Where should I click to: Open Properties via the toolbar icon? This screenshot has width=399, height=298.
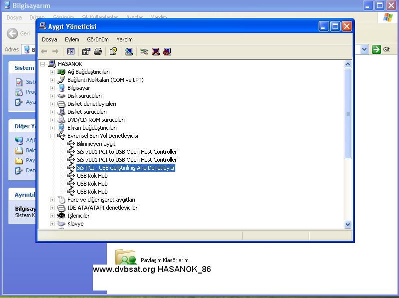point(86,51)
